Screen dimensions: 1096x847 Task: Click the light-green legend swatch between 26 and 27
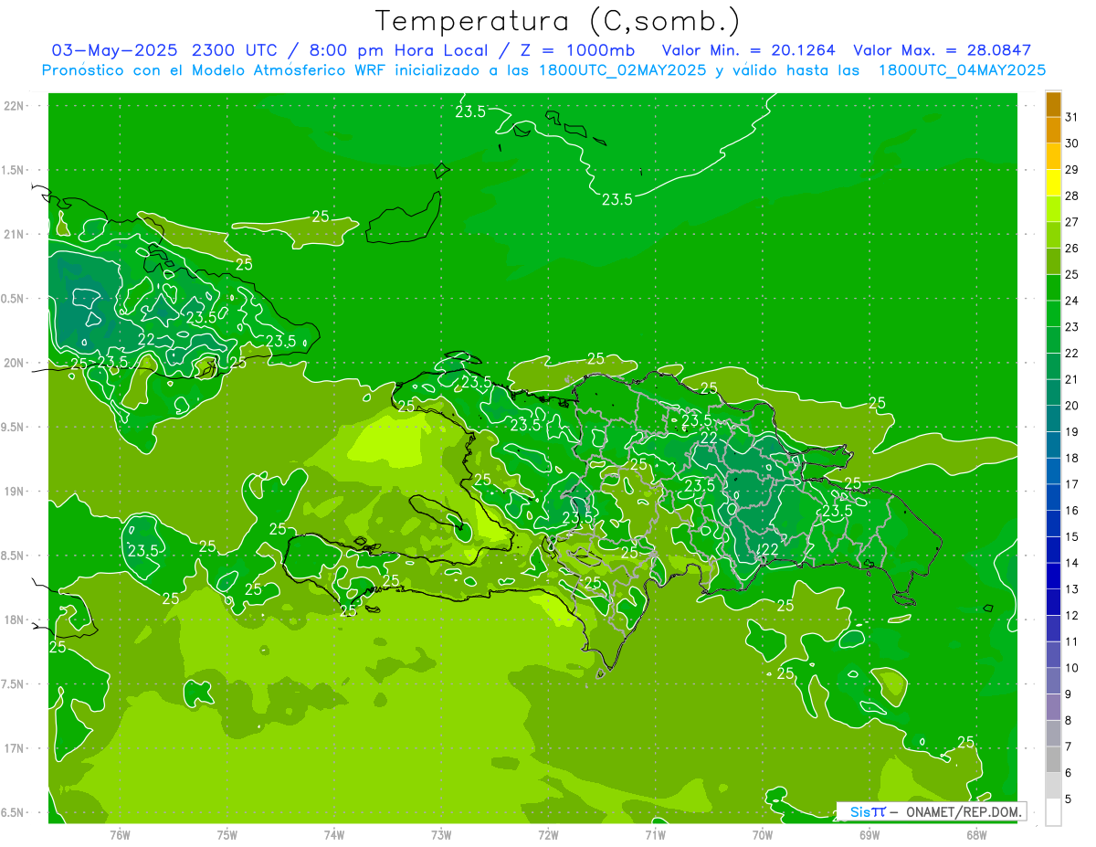click(x=1053, y=236)
